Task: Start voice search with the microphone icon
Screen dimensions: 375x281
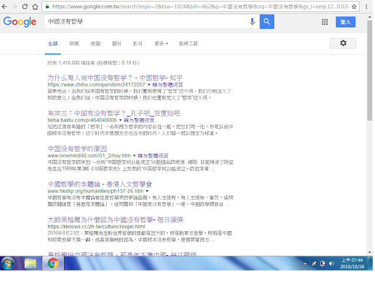Action: (252, 22)
